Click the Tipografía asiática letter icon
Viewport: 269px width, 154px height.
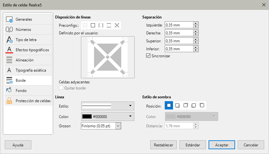9,70
